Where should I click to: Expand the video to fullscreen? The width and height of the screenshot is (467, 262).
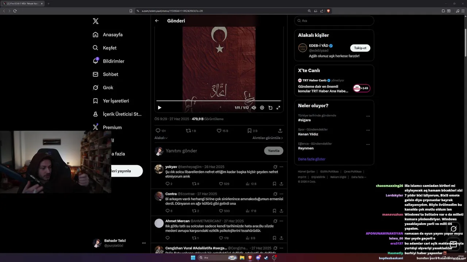(x=278, y=108)
